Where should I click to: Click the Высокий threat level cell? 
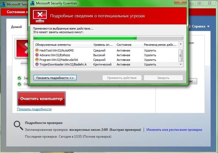pos(99,55)
